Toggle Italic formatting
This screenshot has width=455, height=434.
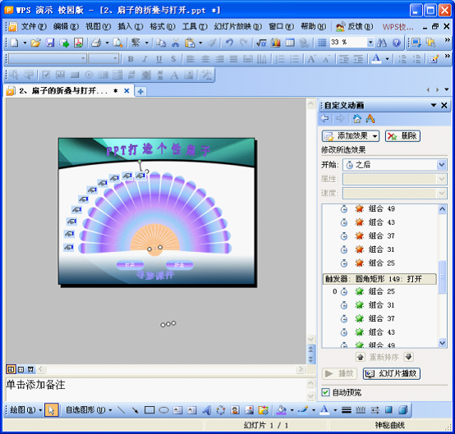(x=145, y=59)
